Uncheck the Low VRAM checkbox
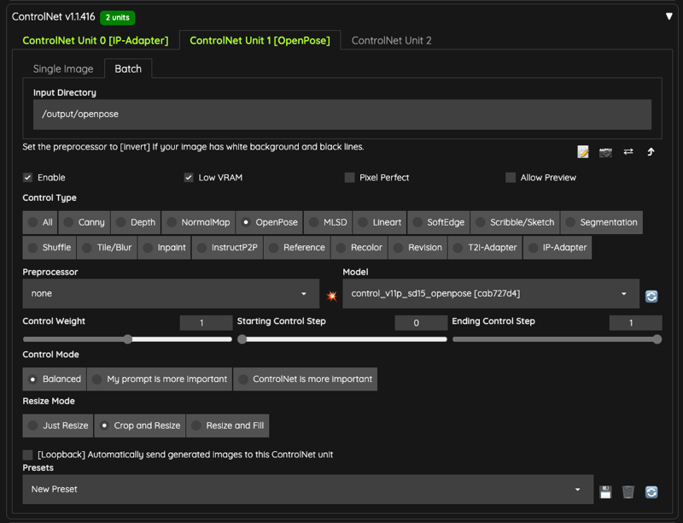The width and height of the screenshot is (683, 523). 189,178
